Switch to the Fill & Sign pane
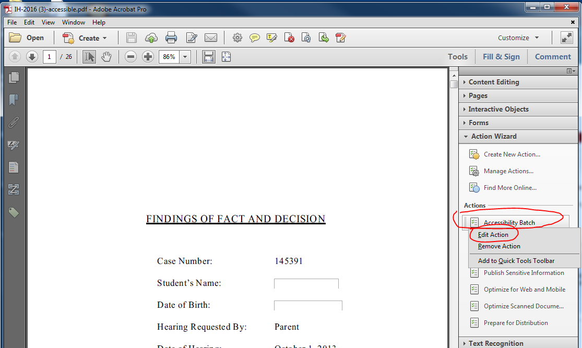The height and width of the screenshot is (348, 582). coord(501,57)
